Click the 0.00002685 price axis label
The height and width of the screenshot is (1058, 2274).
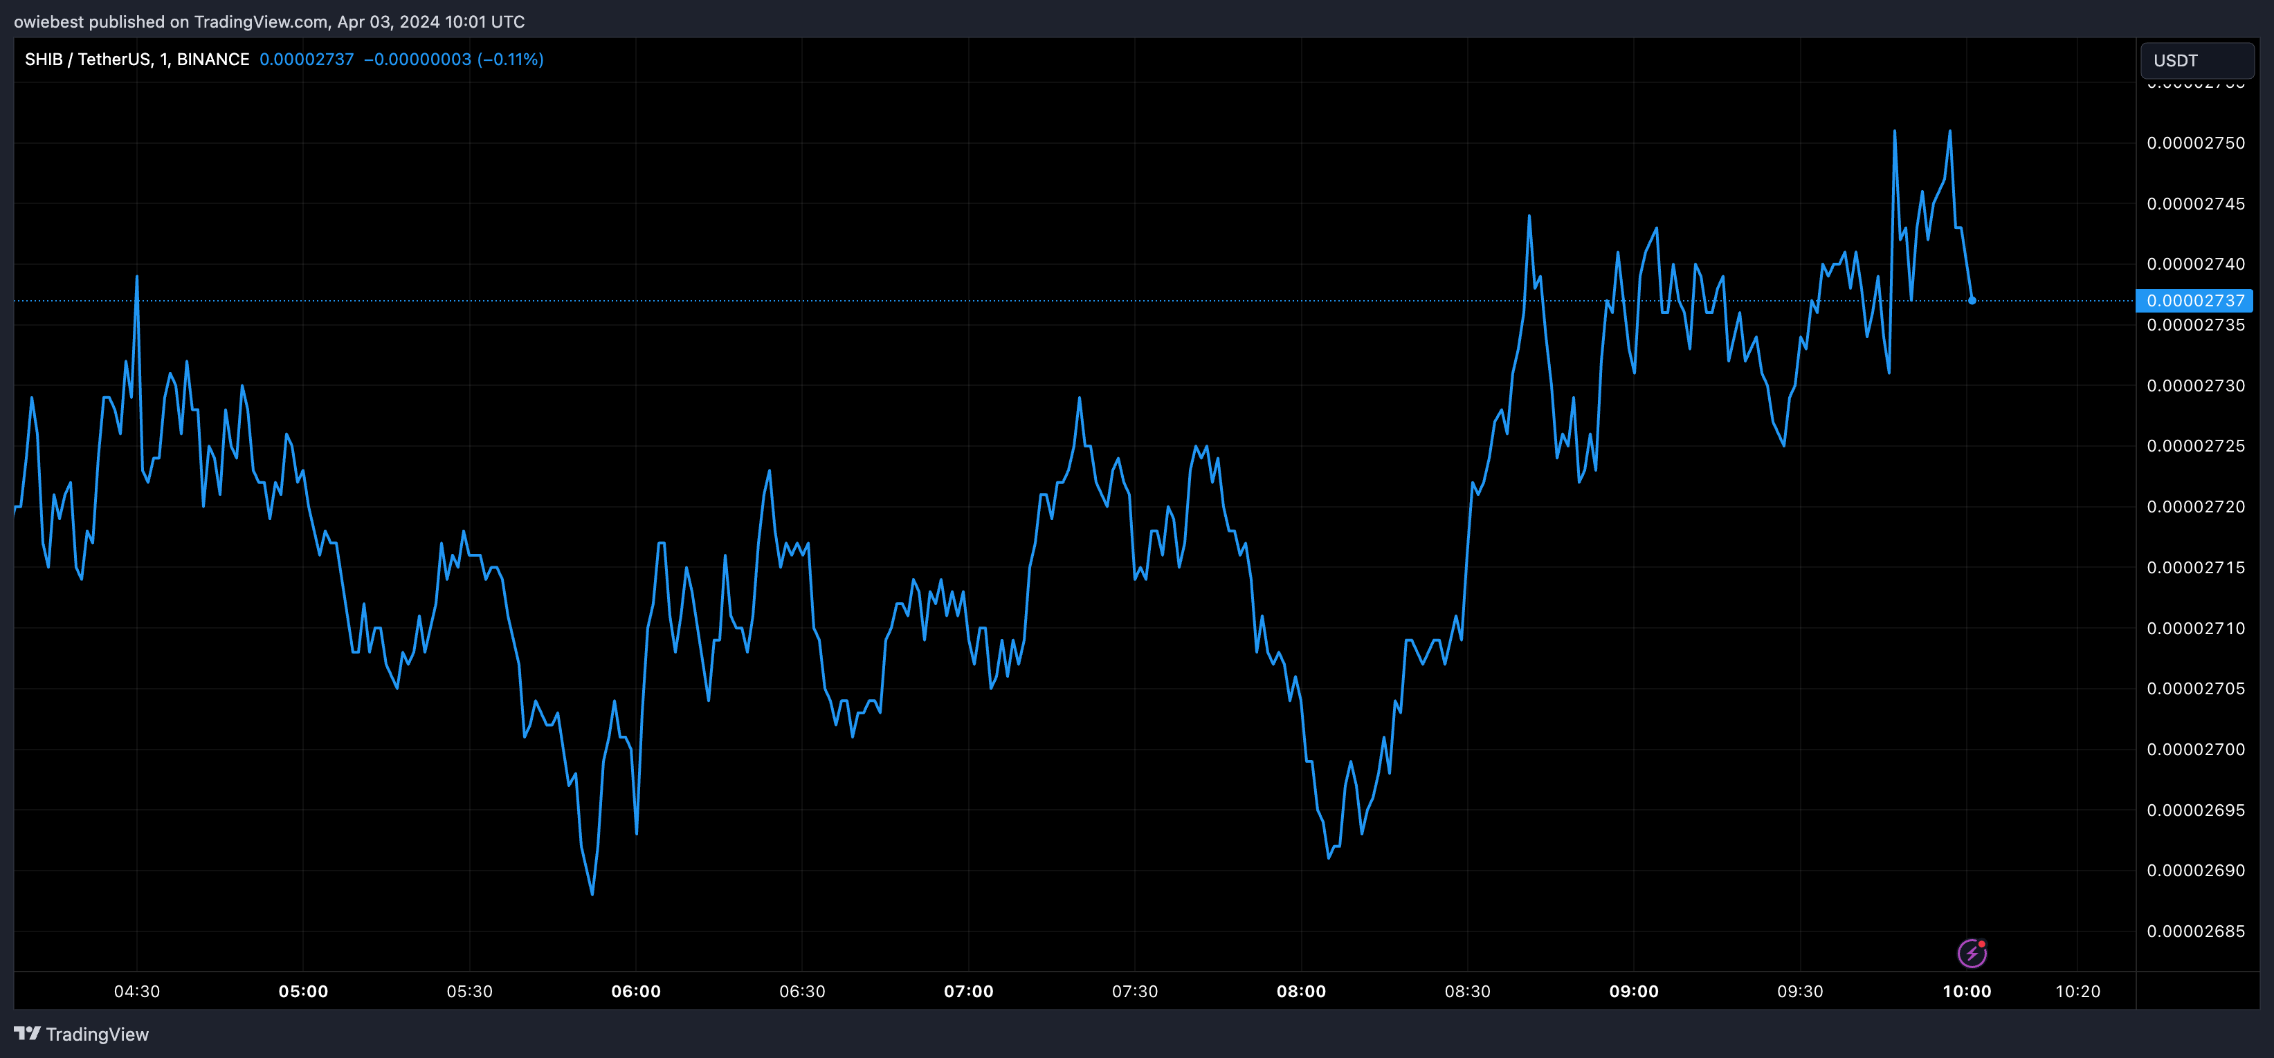pyautogui.click(x=2196, y=931)
